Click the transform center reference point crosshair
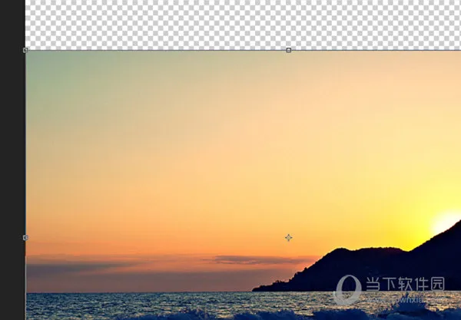The height and width of the screenshot is (320, 461). point(289,237)
